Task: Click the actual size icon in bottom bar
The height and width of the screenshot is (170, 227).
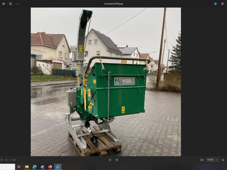Action: (x=117, y=160)
